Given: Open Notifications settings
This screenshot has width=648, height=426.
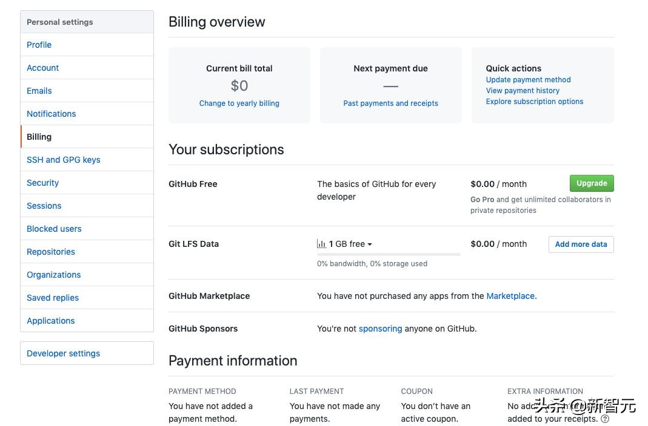Looking at the screenshot, I should coord(52,113).
